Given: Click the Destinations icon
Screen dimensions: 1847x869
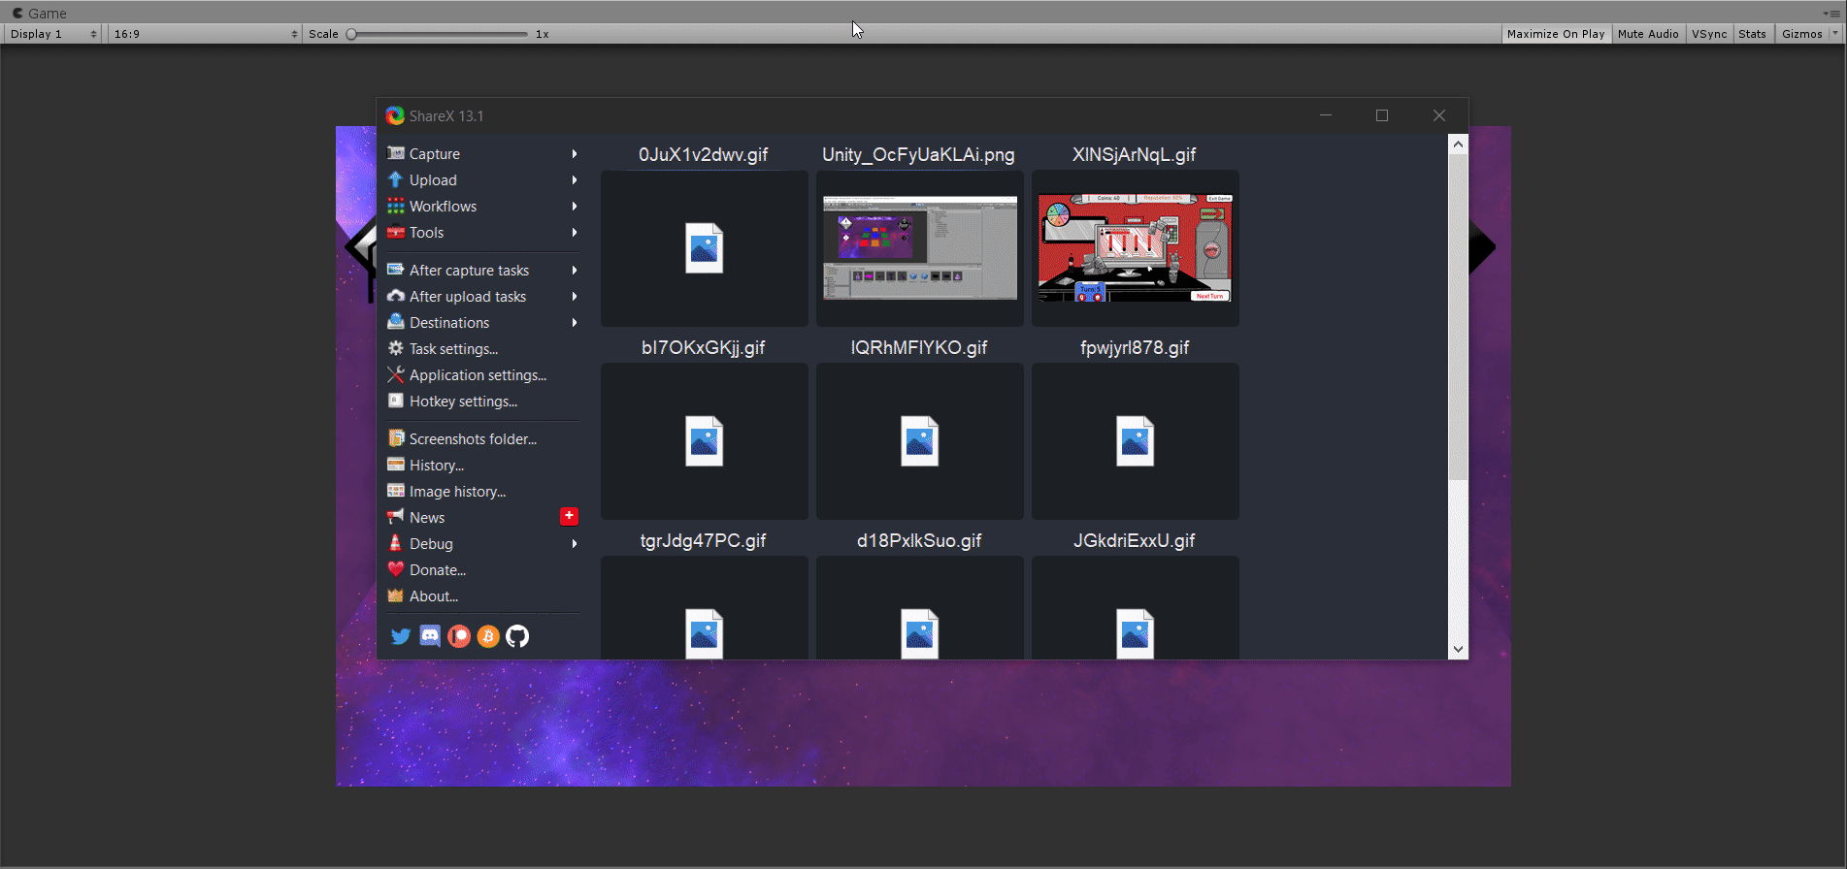Looking at the screenshot, I should [396, 322].
